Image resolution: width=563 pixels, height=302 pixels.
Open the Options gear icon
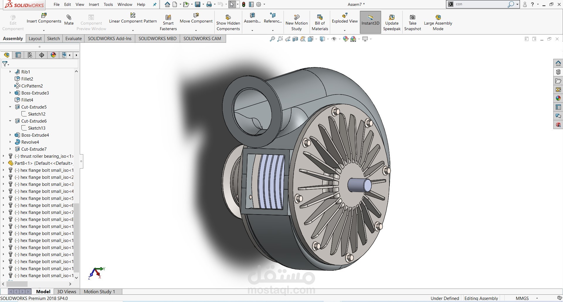259,4
